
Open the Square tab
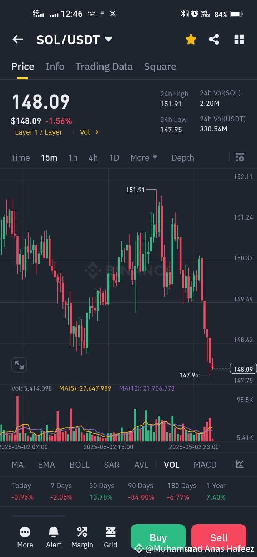click(x=160, y=66)
